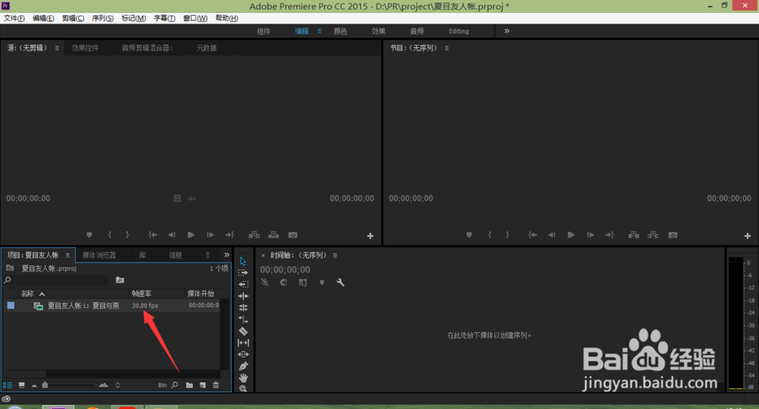Select the Rate Stretch tool
This screenshot has height=409, width=759.
pyautogui.click(x=243, y=319)
